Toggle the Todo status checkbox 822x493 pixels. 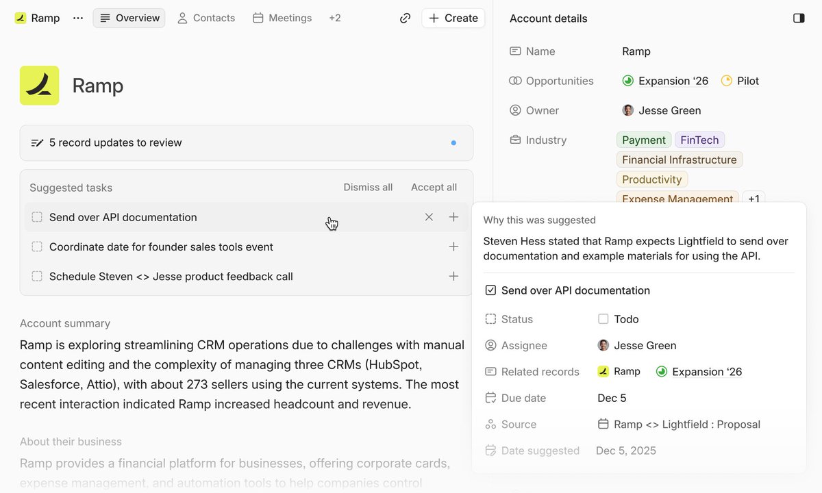click(603, 319)
